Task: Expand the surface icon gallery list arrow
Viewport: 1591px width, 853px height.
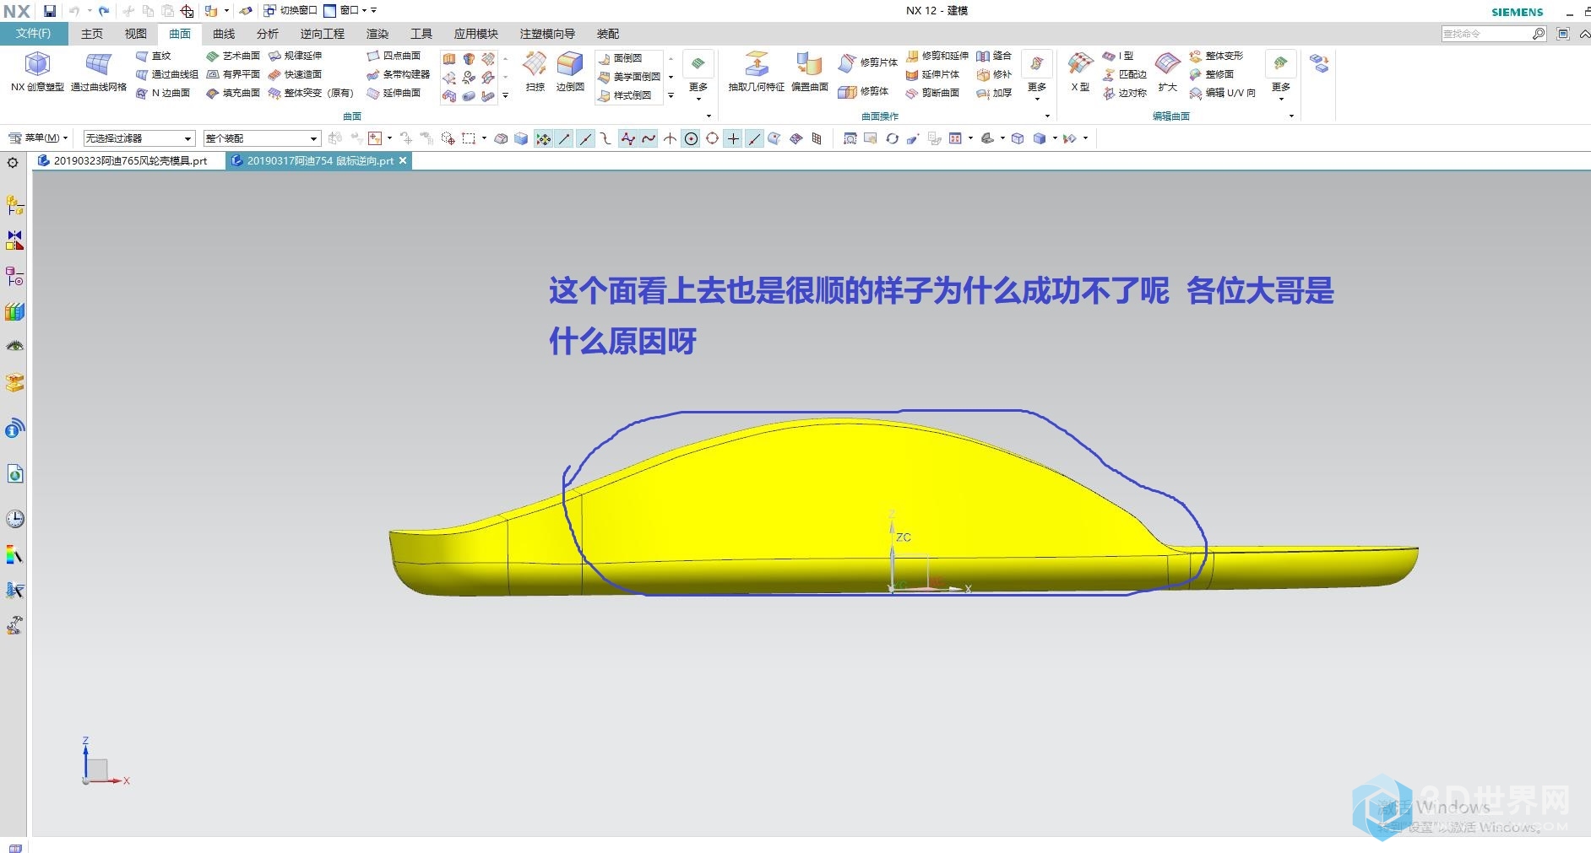Action: (x=505, y=95)
